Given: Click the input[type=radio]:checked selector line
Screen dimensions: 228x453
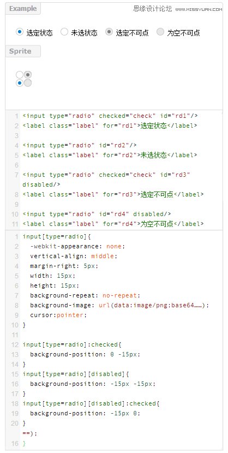Looking at the screenshot, I should (x=72, y=344).
